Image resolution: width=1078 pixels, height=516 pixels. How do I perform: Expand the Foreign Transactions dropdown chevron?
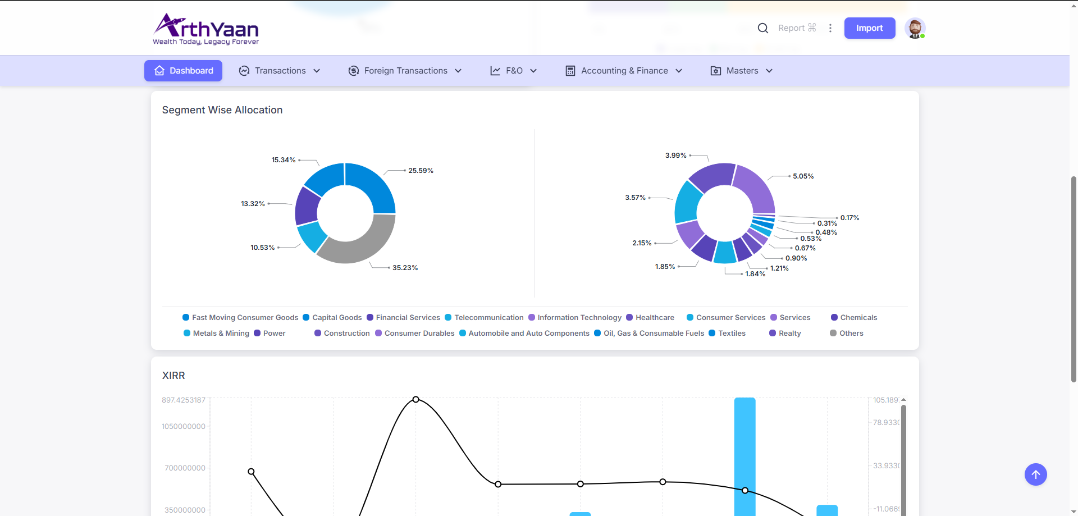click(x=458, y=71)
